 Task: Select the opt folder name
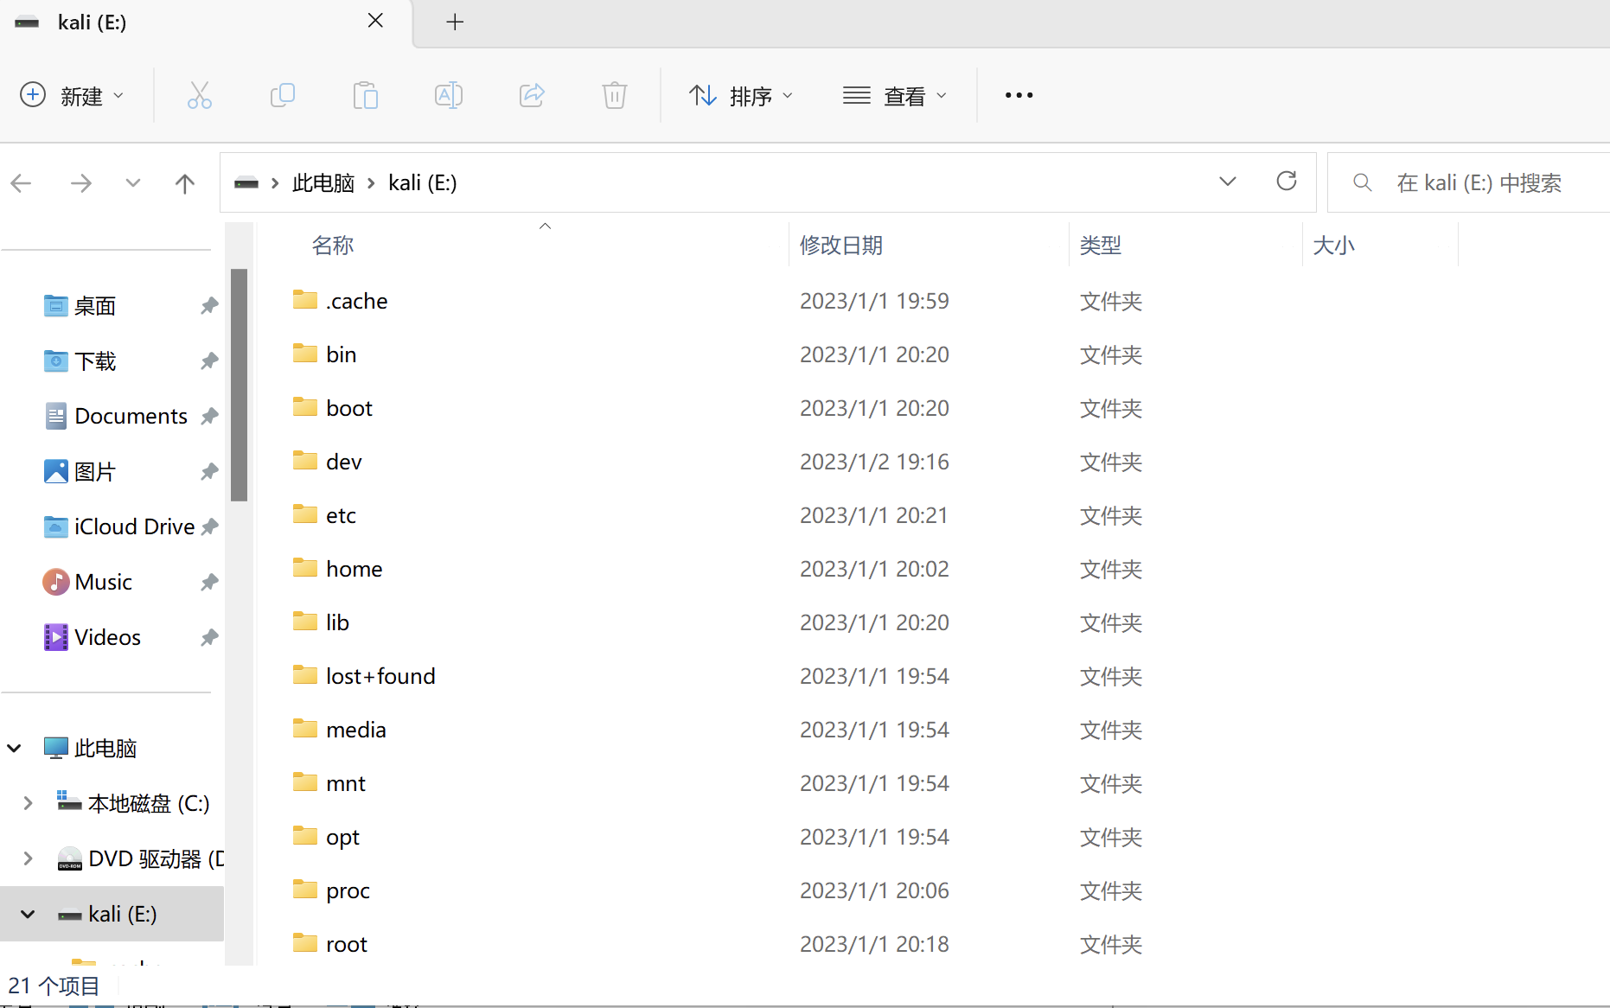(342, 836)
